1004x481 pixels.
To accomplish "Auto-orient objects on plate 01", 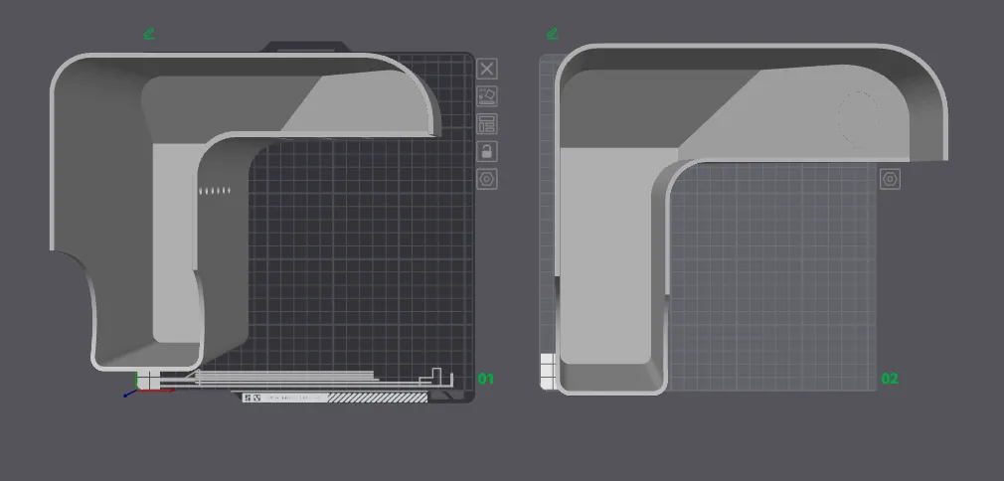I will [x=487, y=96].
